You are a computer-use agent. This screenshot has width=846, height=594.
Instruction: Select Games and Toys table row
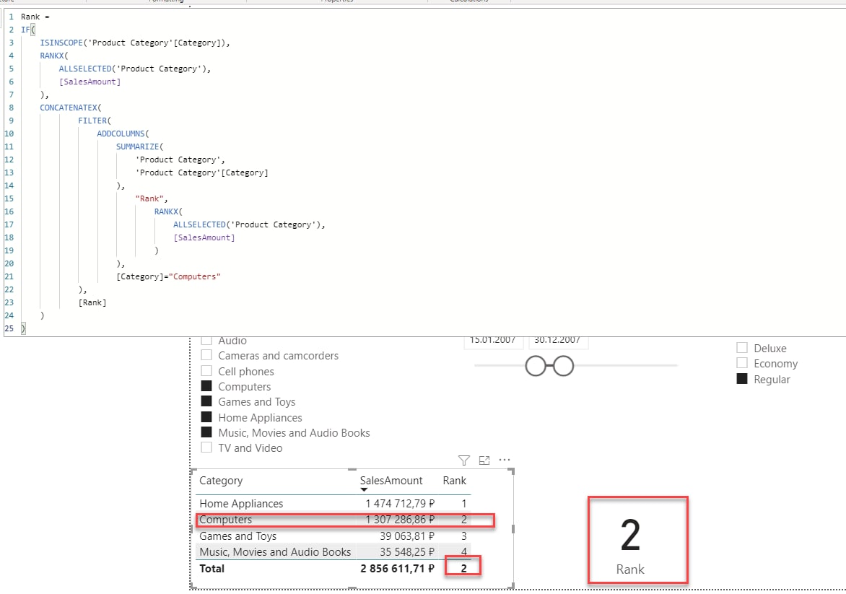[333, 536]
